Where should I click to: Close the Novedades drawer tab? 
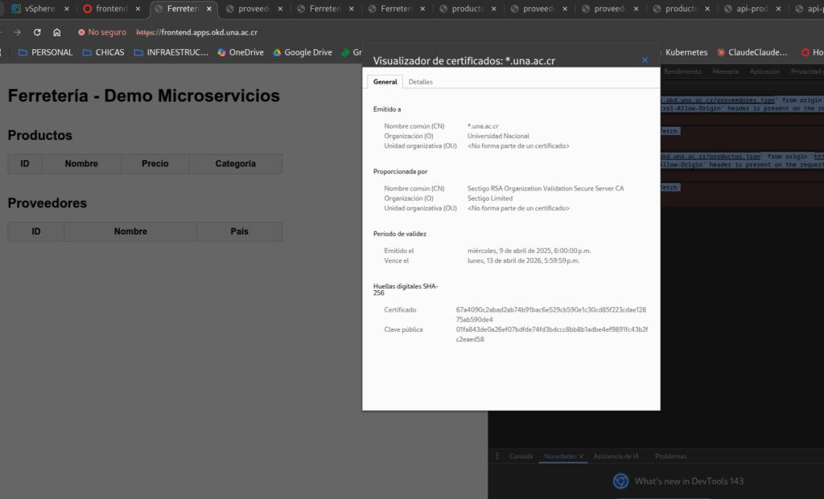582,456
